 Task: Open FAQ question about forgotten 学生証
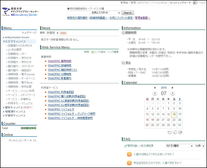click(157, 163)
